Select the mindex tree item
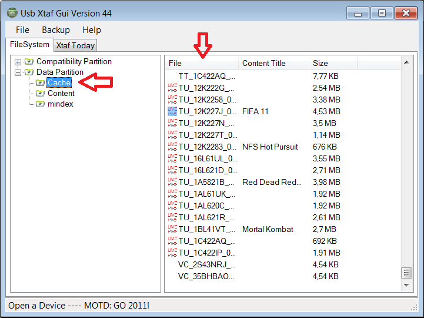Viewport: 424px width, 318px height. pyautogui.click(x=61, y=104)
